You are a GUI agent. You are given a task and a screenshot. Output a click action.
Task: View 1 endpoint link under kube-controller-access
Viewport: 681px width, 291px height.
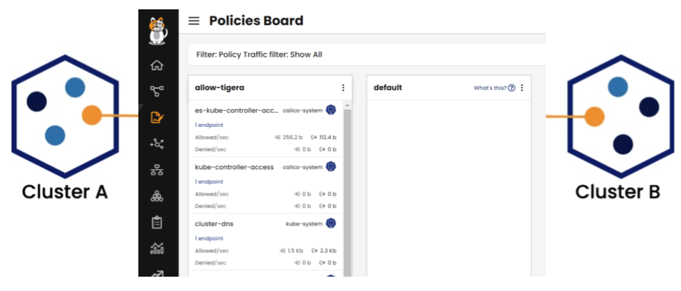pyautogui.click(x=209, y=181)
